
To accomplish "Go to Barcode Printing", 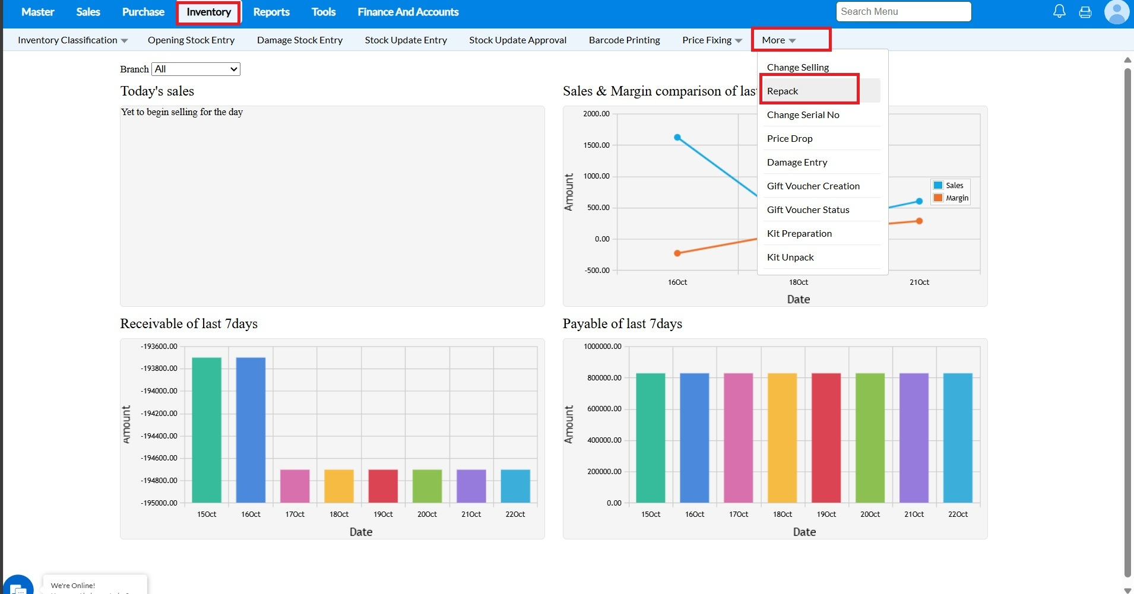I will point(624,40).
